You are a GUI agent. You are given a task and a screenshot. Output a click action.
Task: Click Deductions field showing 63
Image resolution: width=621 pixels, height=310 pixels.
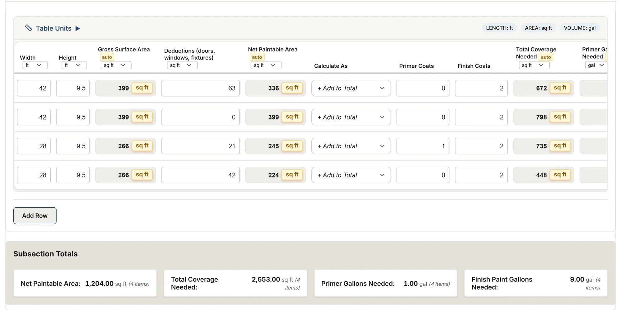pos(201,88)
